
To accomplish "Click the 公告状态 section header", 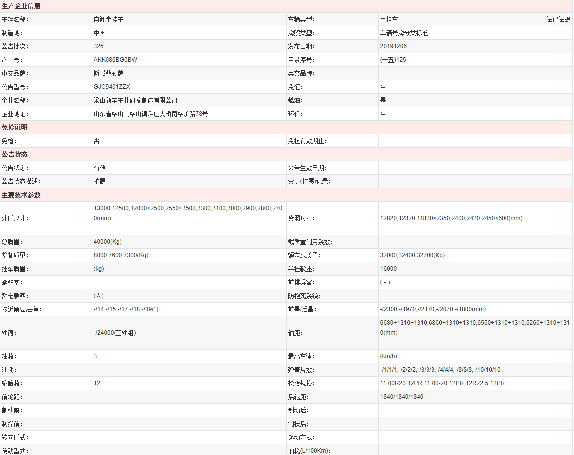I will 15,154.
